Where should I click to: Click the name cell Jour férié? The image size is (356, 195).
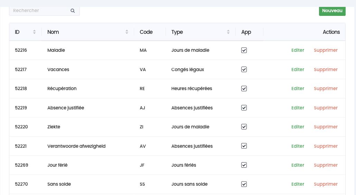coord(57,165)
